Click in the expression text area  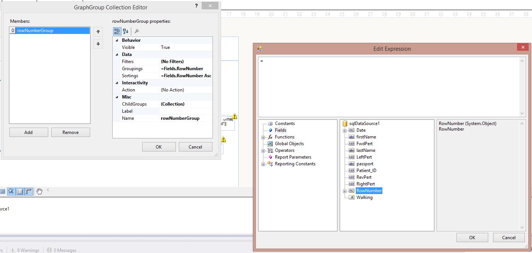pos(389,87)
